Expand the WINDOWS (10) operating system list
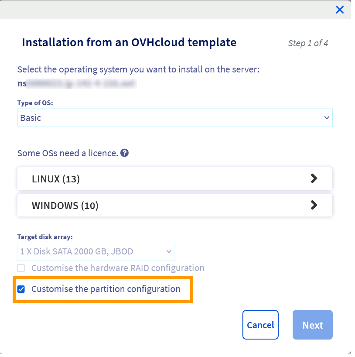 pos(174,205)
